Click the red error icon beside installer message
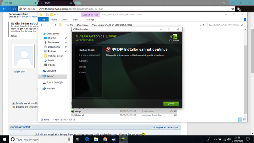Viewport: 254px width, 143px height. tap(108, 49)
